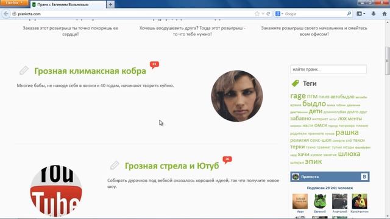The width and height of the screenshot is (390, 219).
Task: Open comments bubble on Грозная стрела и Ютуб
Action: (227, 159)
